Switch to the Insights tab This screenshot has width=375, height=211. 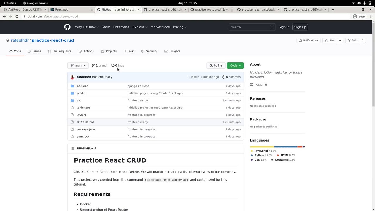(x=172, y=51)
